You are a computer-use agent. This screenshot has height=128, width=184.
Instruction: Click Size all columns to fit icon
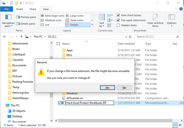click(x=109, y=25)
